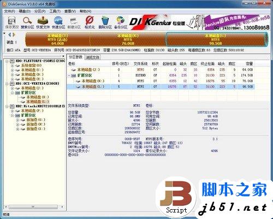Expand 新加卷(G:) node in tree
The image size is (273, 219).
17,120
